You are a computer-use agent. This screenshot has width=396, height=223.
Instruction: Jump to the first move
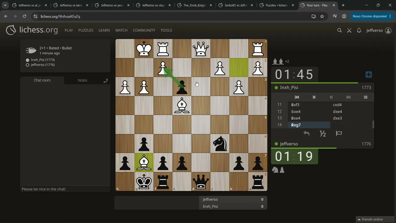pos(297,97)
